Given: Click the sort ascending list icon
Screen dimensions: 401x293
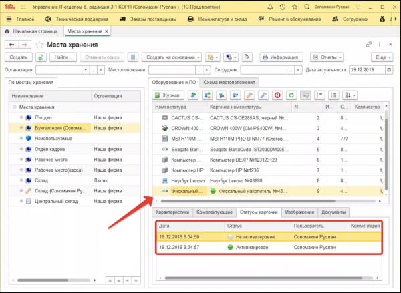Looking at the screenshot, I should pos(319,95).
